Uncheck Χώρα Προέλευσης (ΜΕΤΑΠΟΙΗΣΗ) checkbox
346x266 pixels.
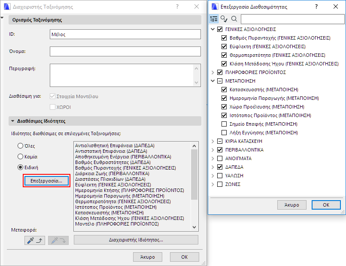(224, 107)
